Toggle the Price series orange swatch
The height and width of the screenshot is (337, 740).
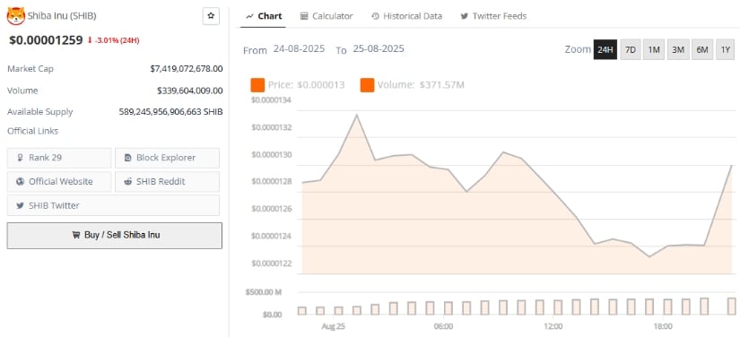pyautogui.click(x=257, y=85)
